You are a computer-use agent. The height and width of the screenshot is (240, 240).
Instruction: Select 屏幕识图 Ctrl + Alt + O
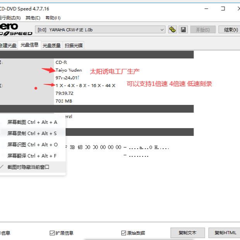coord(33,144)
